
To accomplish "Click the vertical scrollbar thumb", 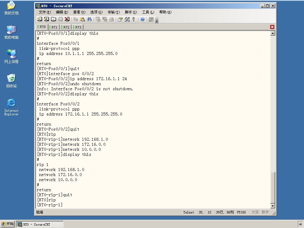I will [x=273, y=188].
